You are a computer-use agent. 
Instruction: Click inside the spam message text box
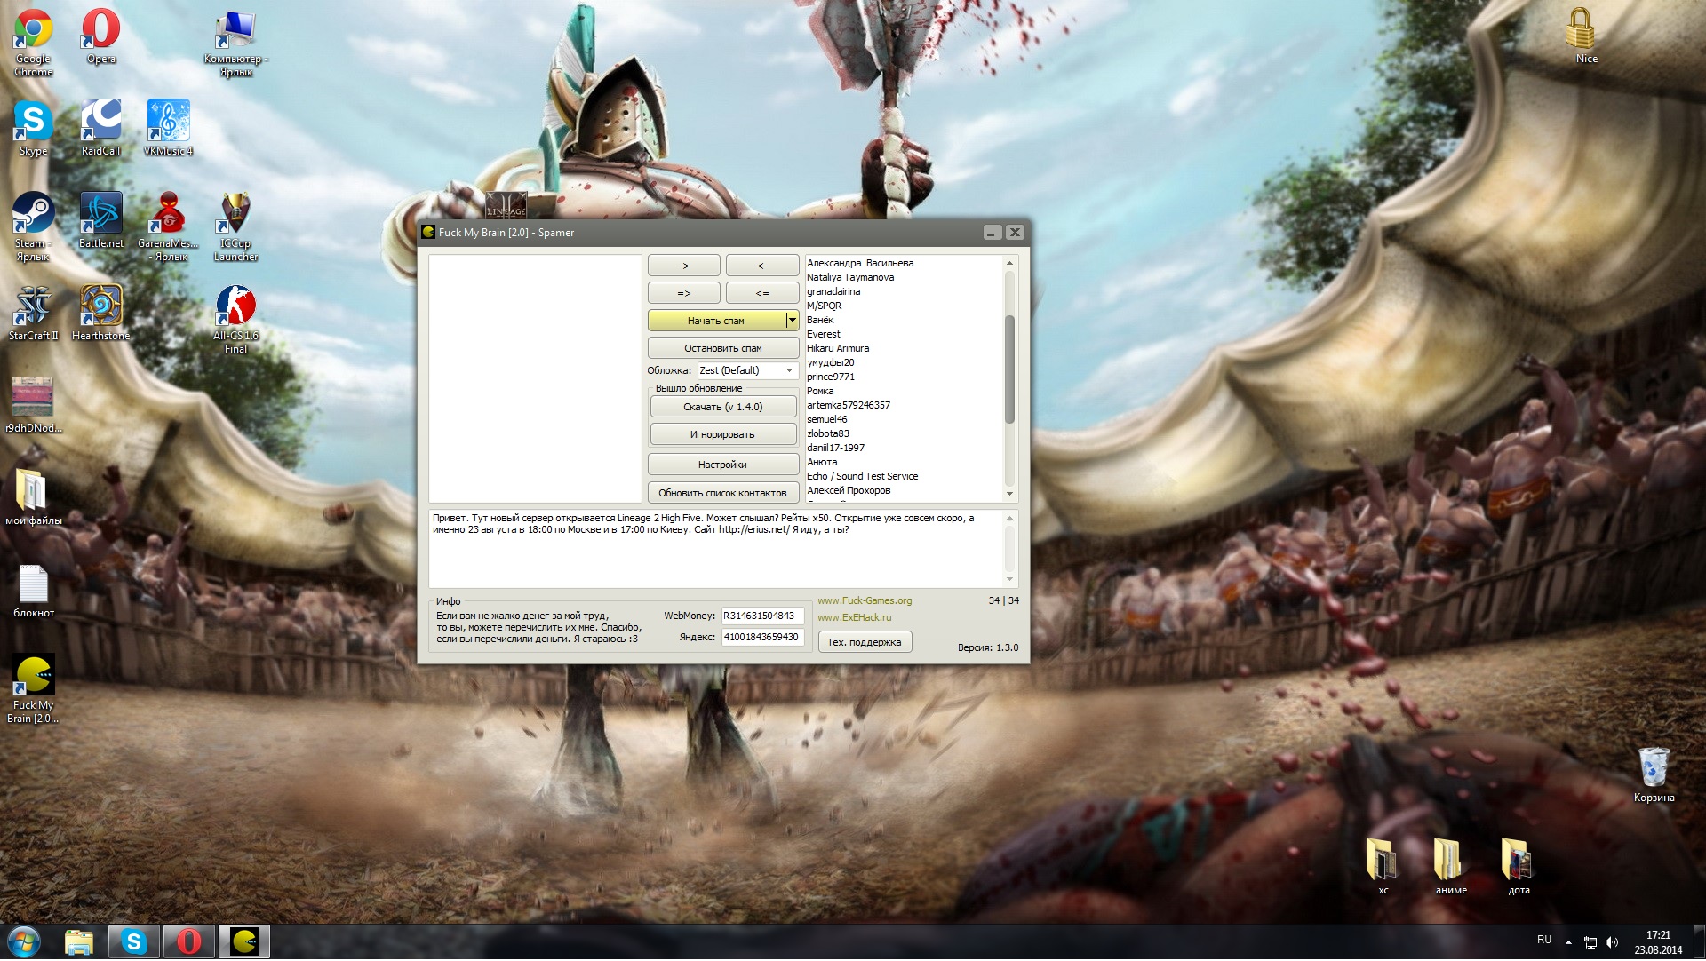[716, 549]
